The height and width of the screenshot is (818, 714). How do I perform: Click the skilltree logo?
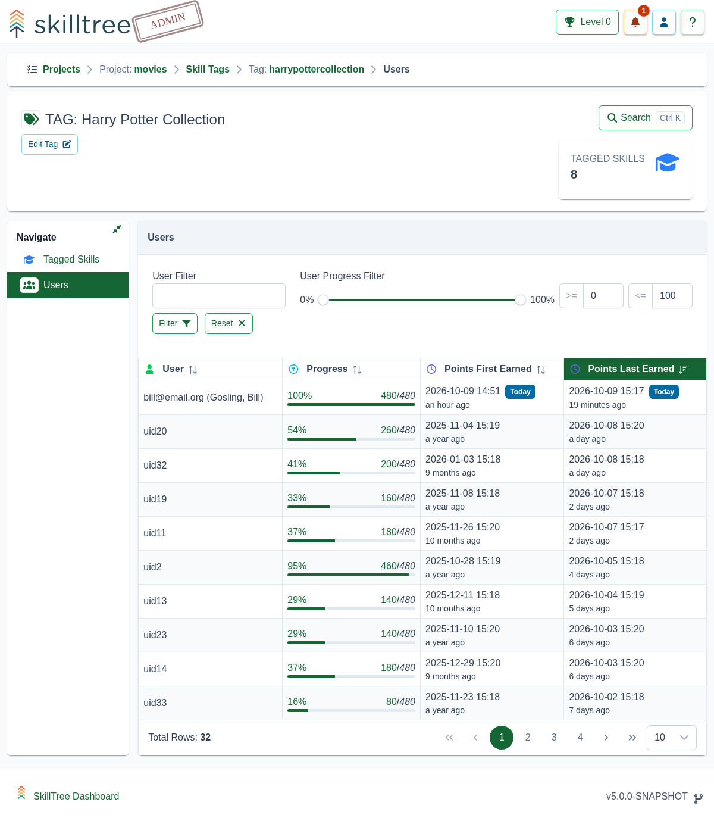click(x=70, y=24)
